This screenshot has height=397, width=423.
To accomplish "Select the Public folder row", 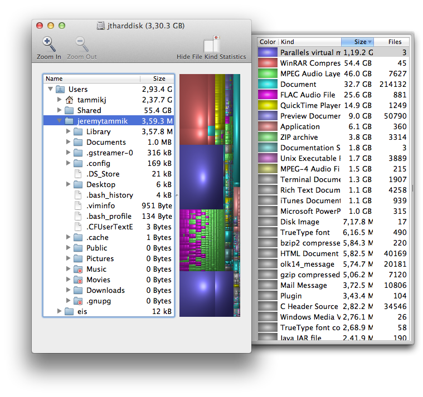I will click(109, 248).
